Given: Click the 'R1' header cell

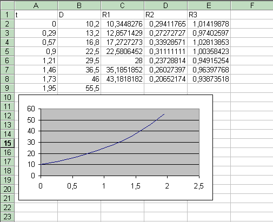Looking at the screenshot, I should (x=123, y=15).
